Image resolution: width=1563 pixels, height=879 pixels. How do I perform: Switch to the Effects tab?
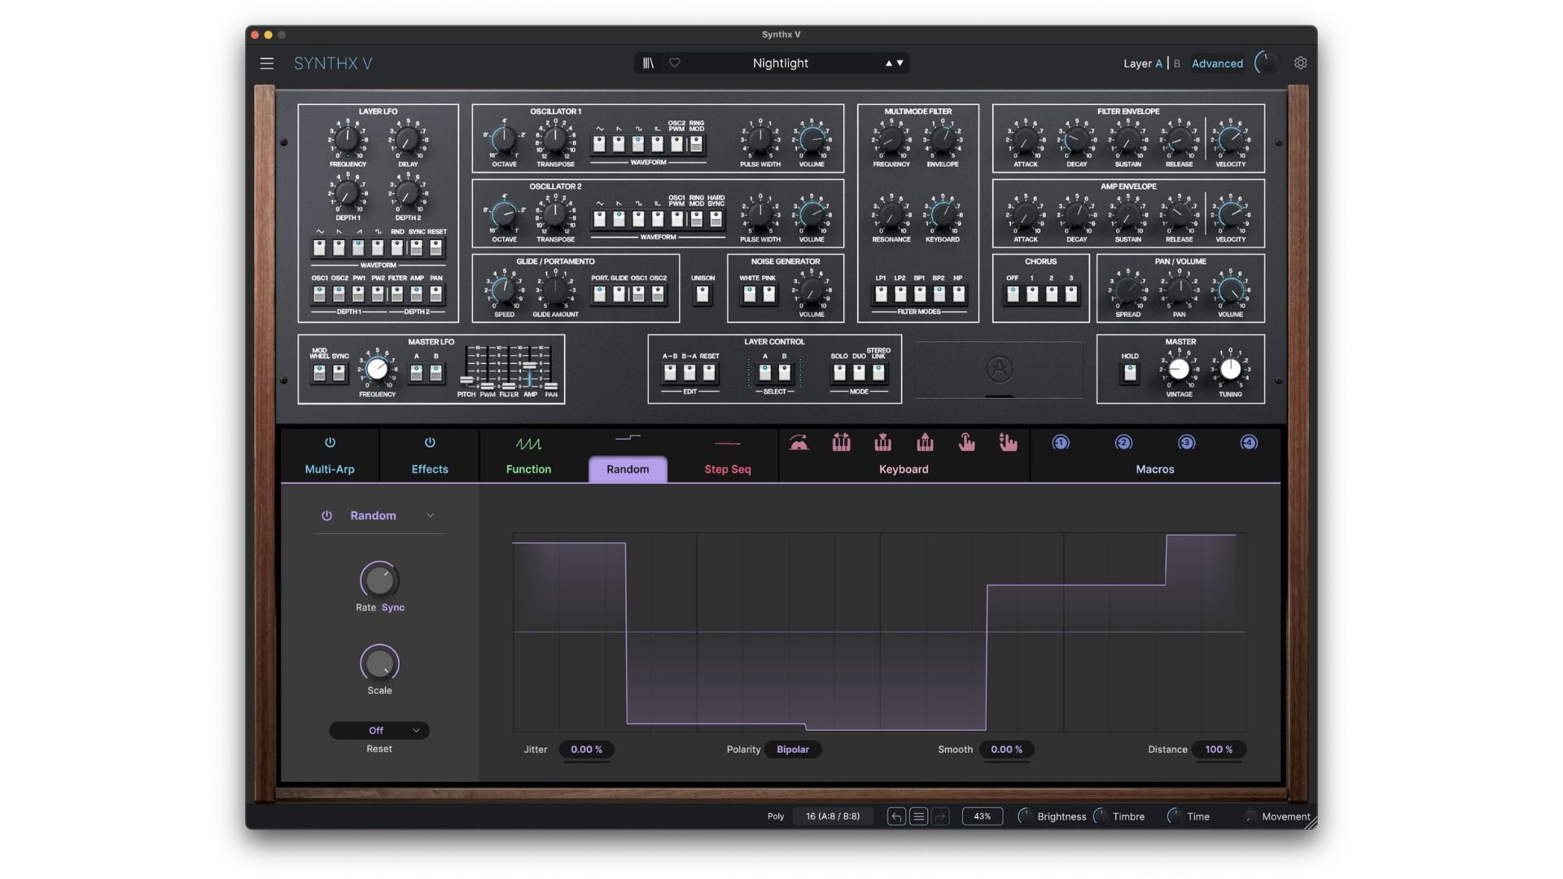pos(430,469)
